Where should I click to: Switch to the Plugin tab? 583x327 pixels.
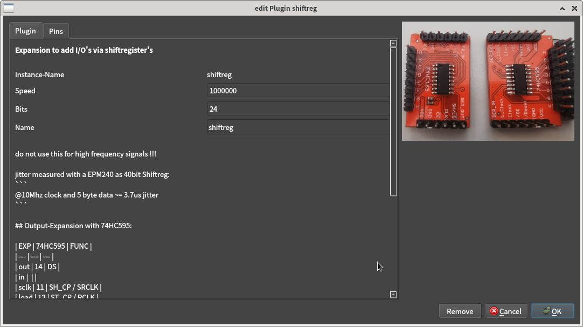25,31
